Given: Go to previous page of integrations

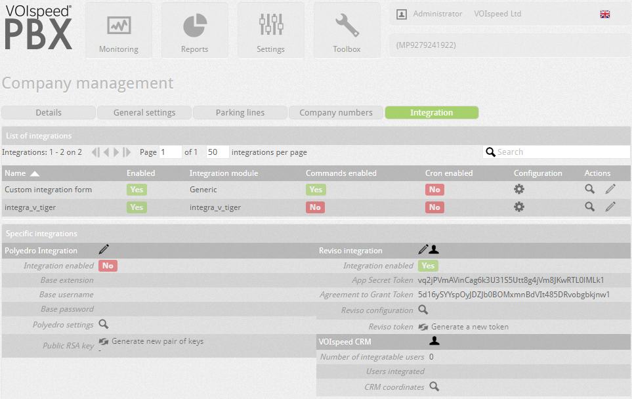Looking at the screenshot, I should pos(106,152).
